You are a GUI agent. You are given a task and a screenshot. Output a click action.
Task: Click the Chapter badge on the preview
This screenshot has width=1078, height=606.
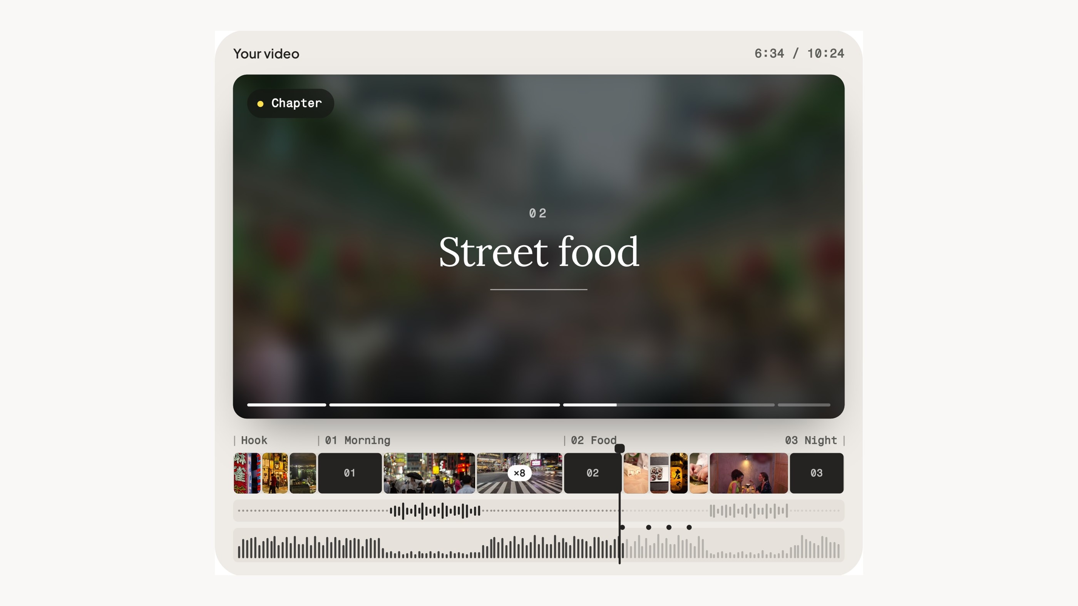click(x=290, y=103)
